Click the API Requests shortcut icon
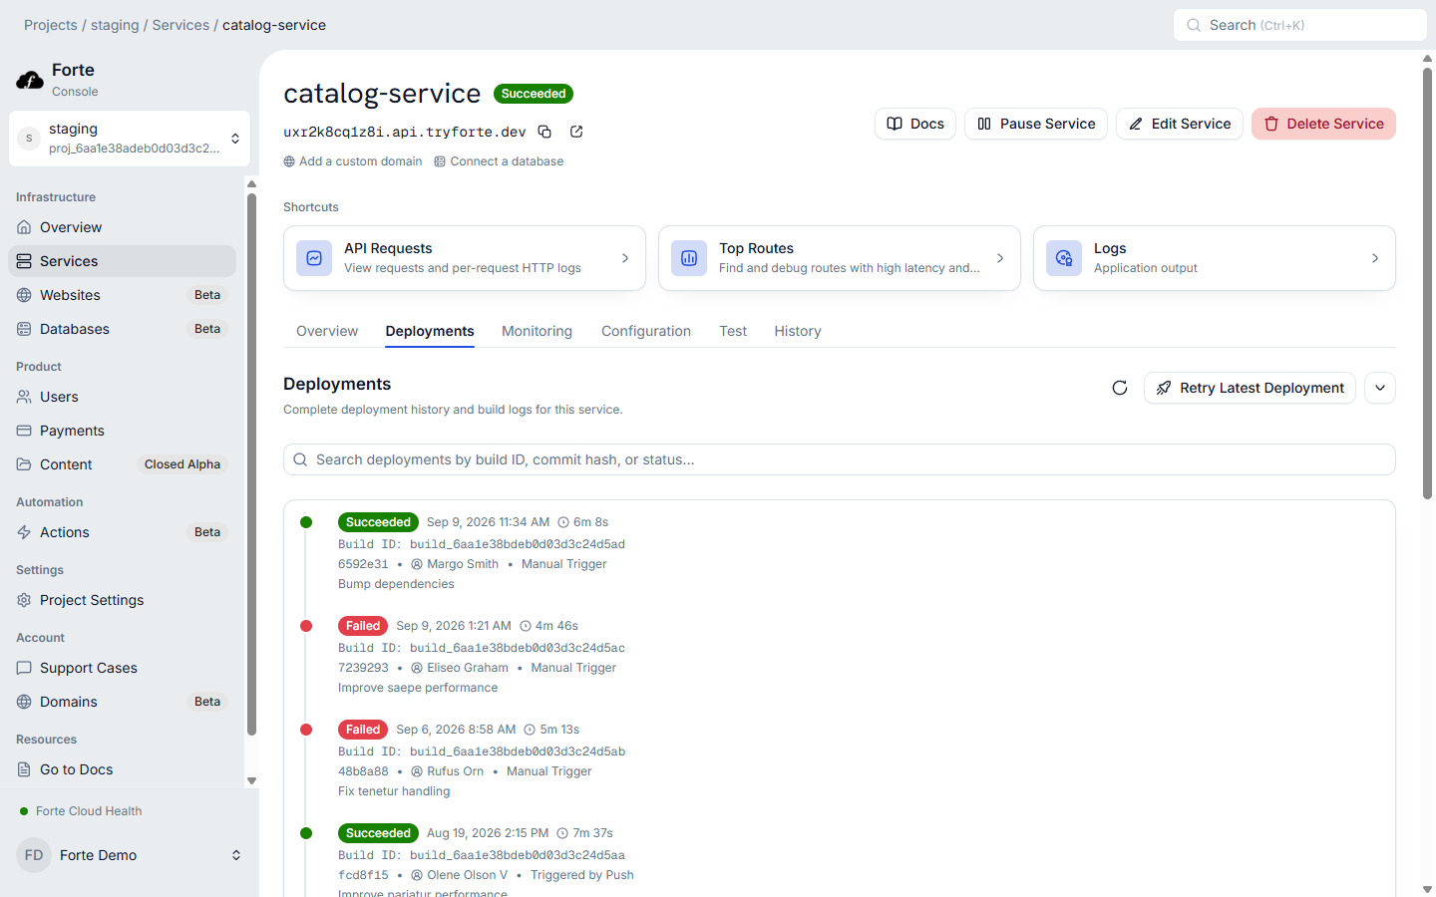 (314, 258)
